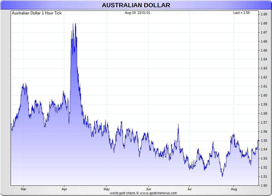The height and width of the screenshot is (196, 272).
Task: Select the Apr label on the time axis
Action: click(64, 189)
